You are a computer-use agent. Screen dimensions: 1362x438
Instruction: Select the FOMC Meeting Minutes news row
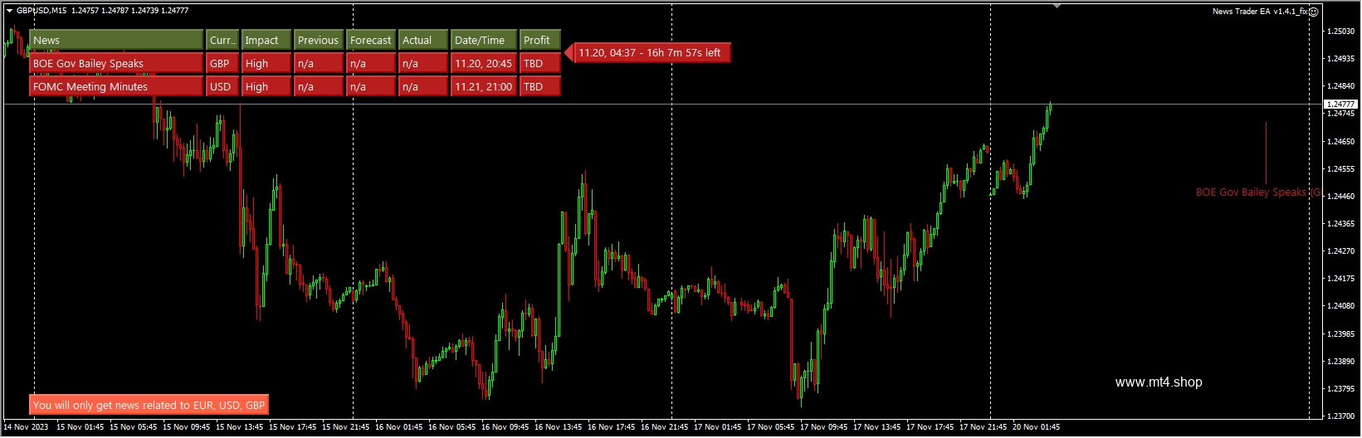coord(116,86)
